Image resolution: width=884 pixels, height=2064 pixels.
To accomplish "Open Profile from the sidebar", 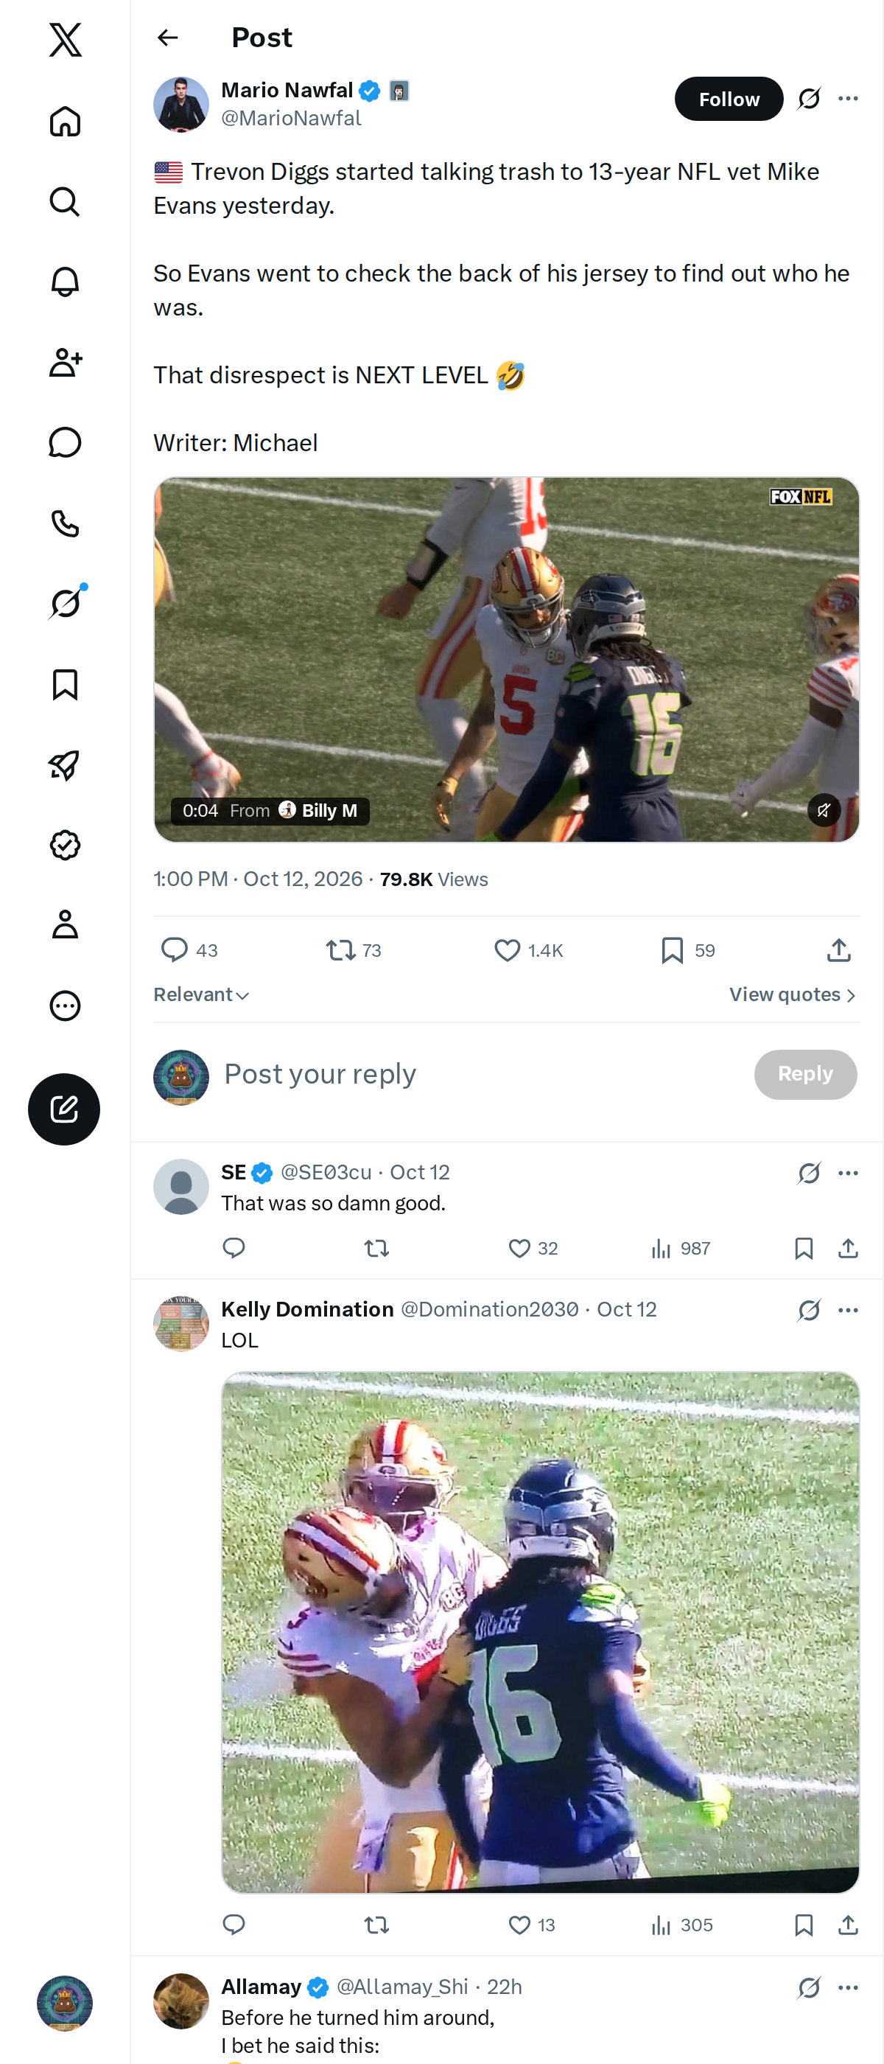I will [65, 924].
